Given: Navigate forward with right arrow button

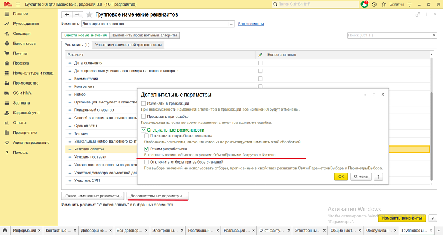Looking at the screenshot, I should pos(77,14).
